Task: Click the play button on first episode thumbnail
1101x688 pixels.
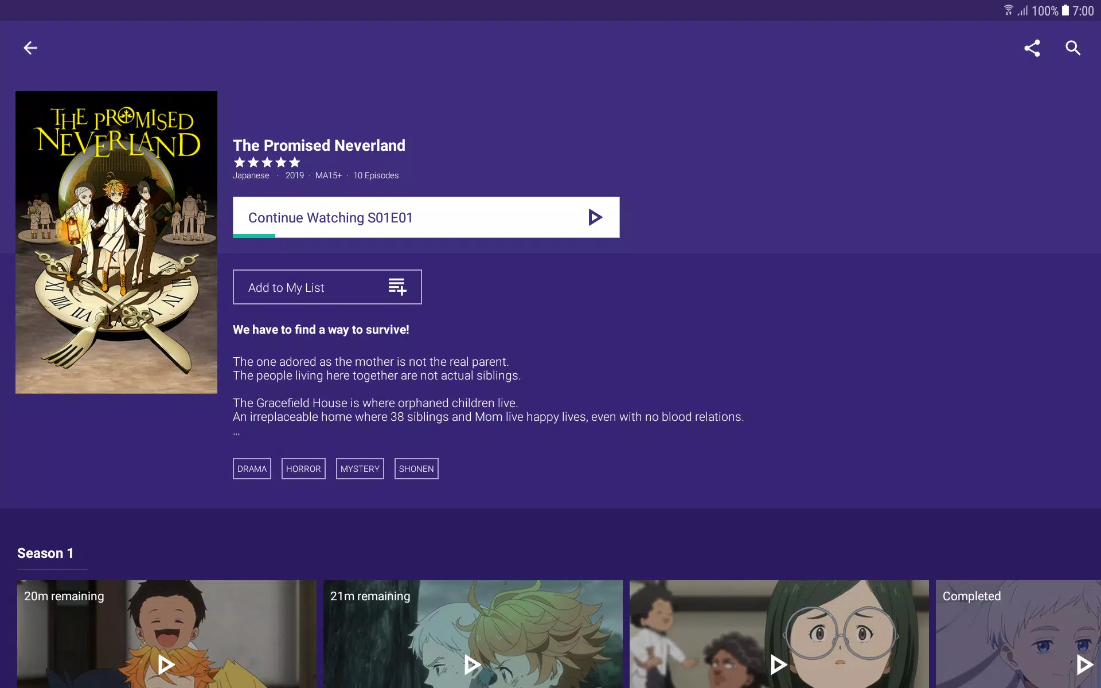Action: [x=165, y=664]
